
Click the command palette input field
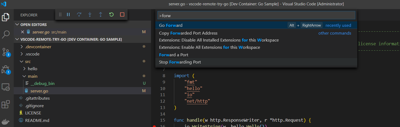click(x=256, y=16)
